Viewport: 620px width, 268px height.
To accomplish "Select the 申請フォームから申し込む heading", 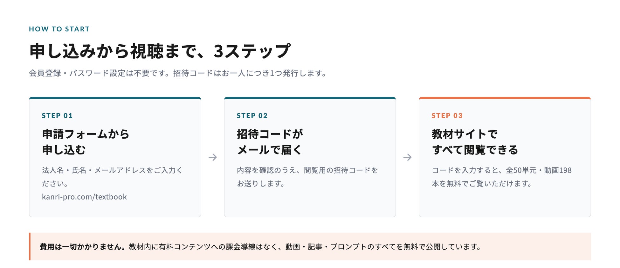I will pyautogui.click(x=86, y=142).
